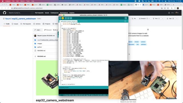
Task: Open About section settings gear
Action: 148,30
